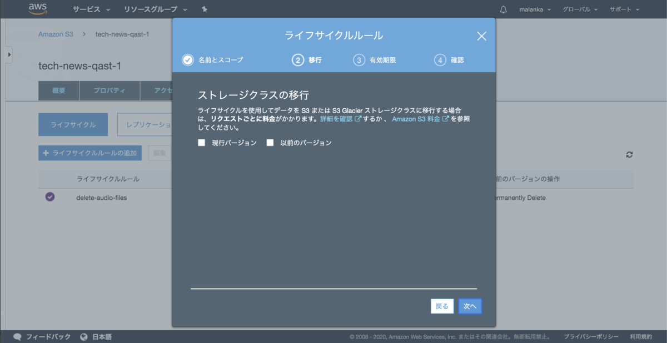667x343 pixels.
Task: Click the Amazon S3 breadcrumb link
Action: tap(56, 34)
